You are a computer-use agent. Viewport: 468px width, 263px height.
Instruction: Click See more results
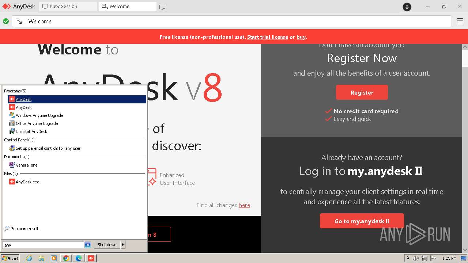coord(23,229)
